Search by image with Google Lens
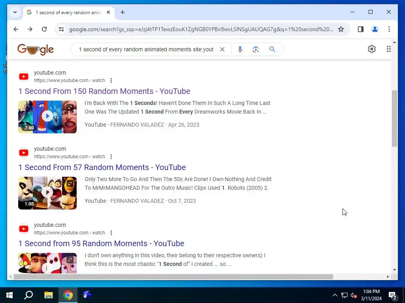405x303 pixels. 256,49
